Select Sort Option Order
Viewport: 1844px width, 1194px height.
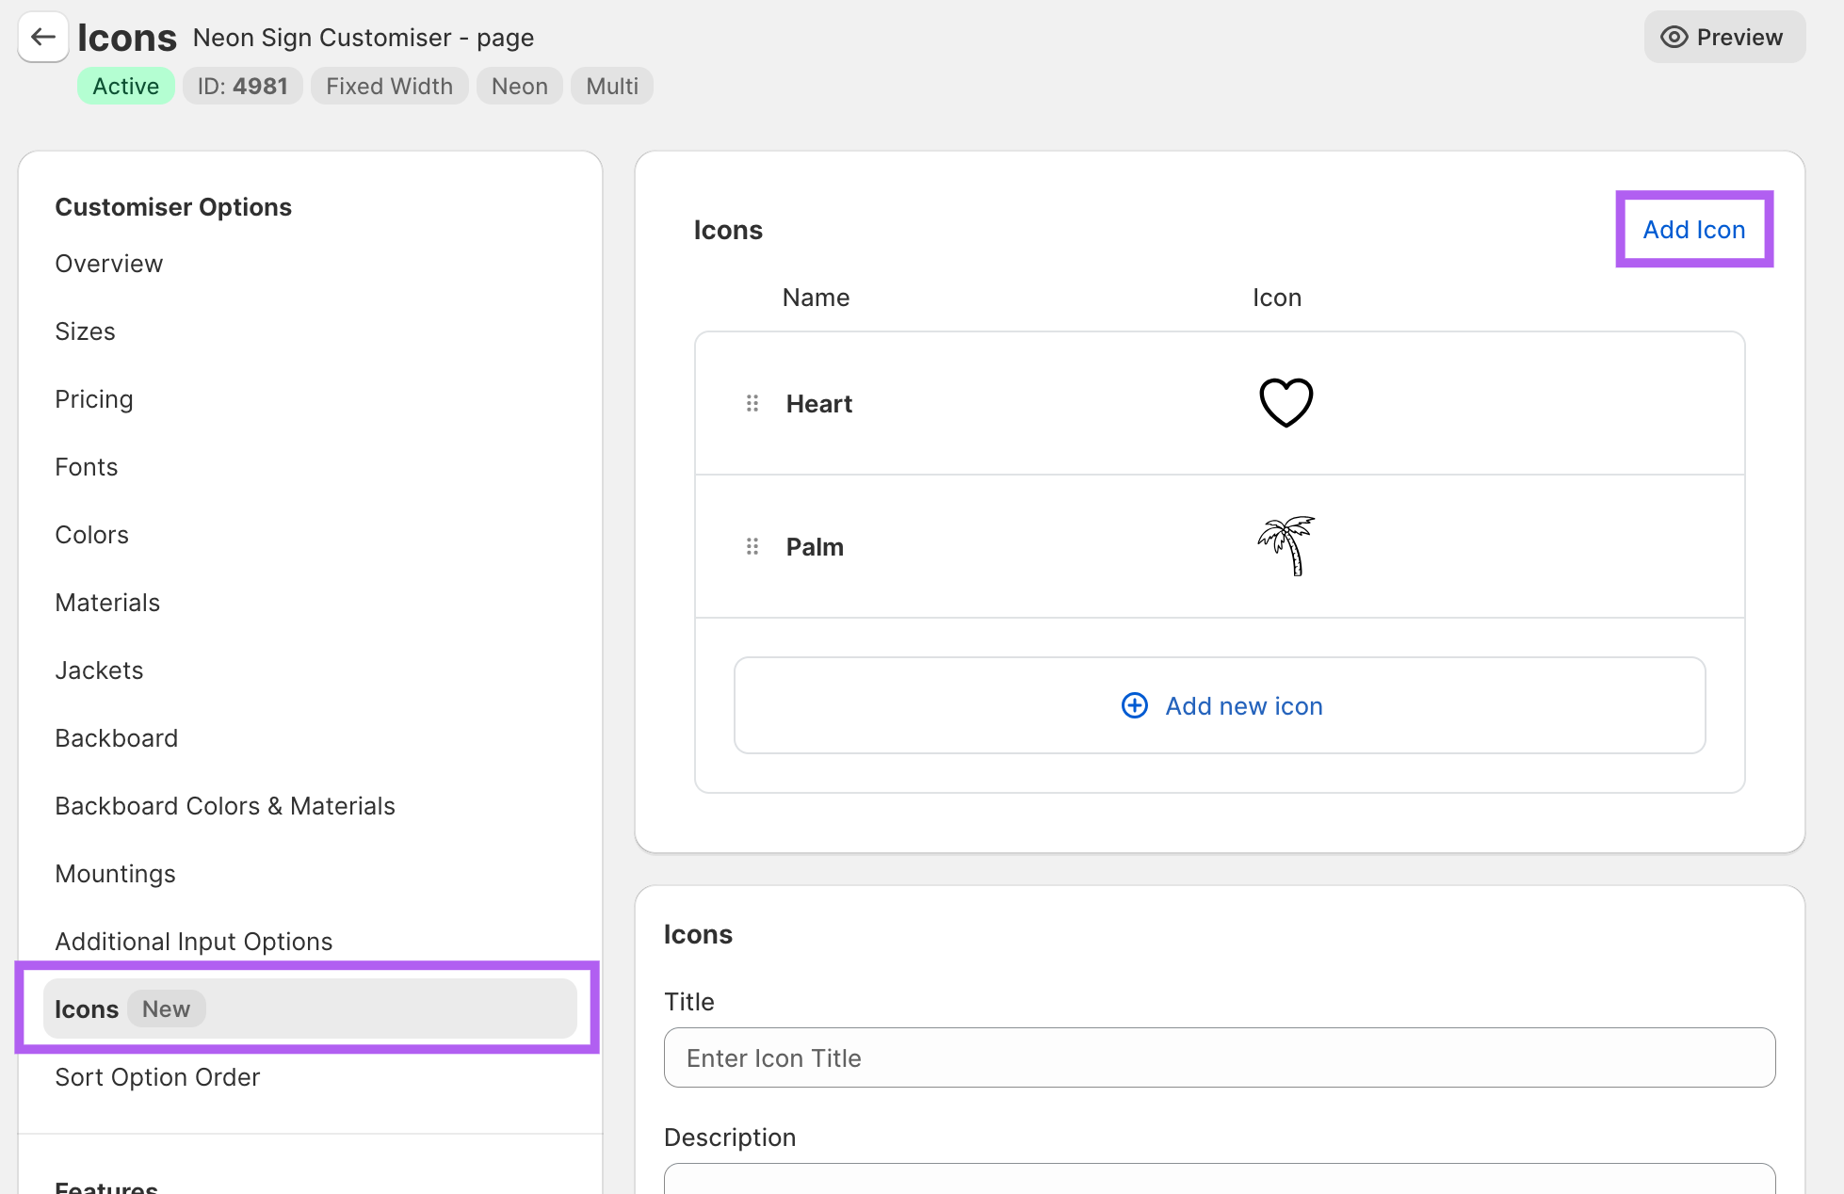[157, 1077]
